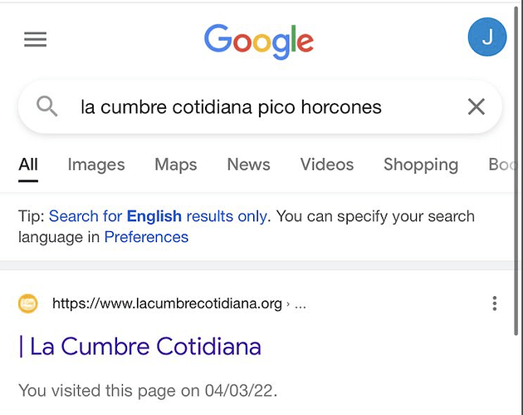Open the Videos tab
This screenshot has width=523, height=415.
327,165
